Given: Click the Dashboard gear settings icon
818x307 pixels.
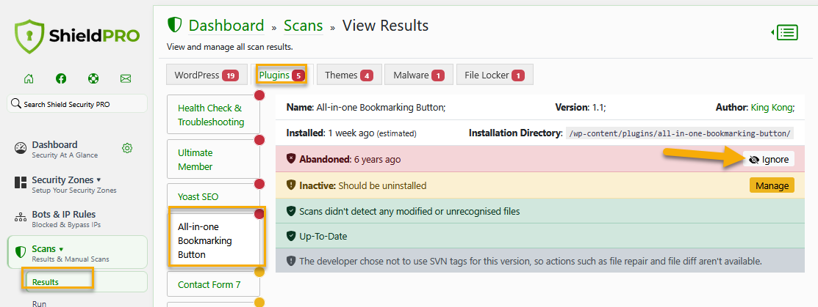Looking at the screenshot, I should point(126,148).
